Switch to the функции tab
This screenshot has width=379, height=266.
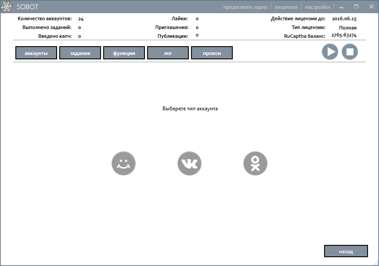tap(124, 53)
